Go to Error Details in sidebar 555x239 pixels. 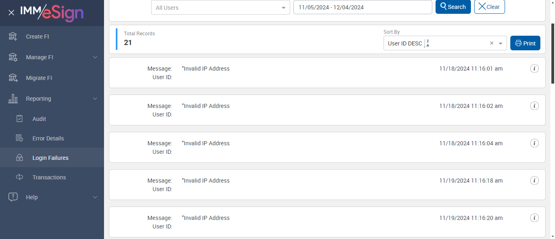pyautogui.click(x=48, y=138)
